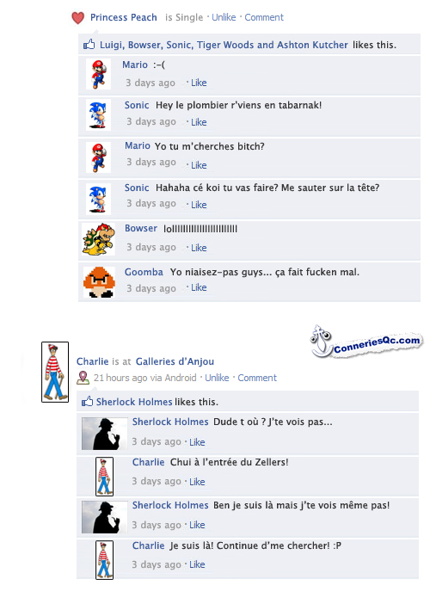Comment on Charlie's check-in post
Image resolution: width=430 pixels, height=610 pixels.
257,378
